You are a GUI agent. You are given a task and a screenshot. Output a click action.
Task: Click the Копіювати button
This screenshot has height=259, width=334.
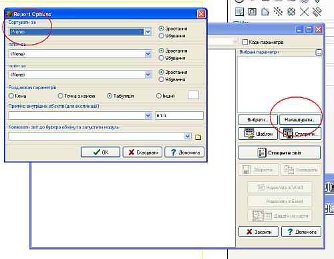click(301, 170)
